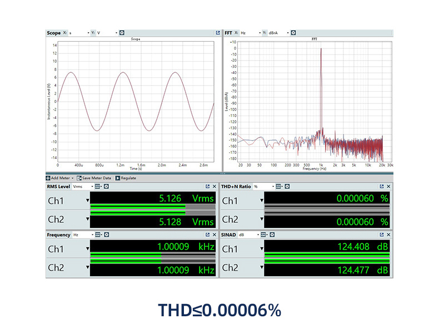Close the SINAD meter
The height and width of the screenshot is (329, 439).
click(x=388, y=235)
